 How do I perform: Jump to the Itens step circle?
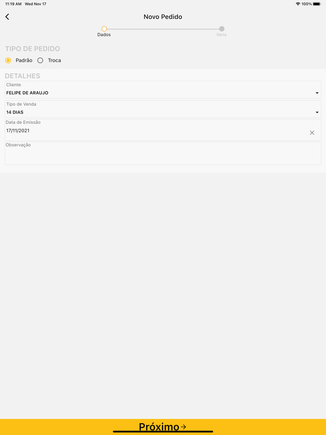222,29
